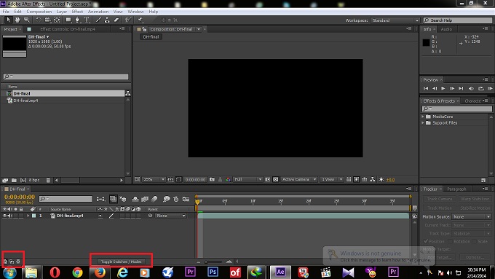
Task: Toggle video visibility eye for DH-final.mp4 layer
Action: coord(5,216)
